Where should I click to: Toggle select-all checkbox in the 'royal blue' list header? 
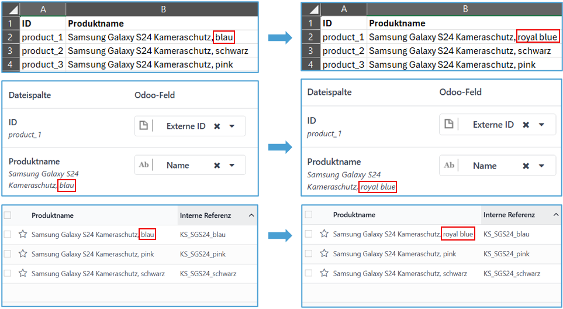point(309,215)
